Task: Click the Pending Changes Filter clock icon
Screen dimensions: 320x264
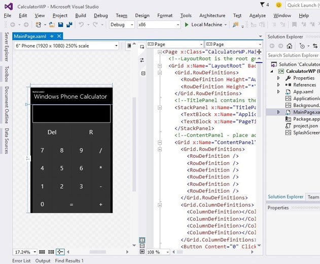Action: (x=302, y=46)
